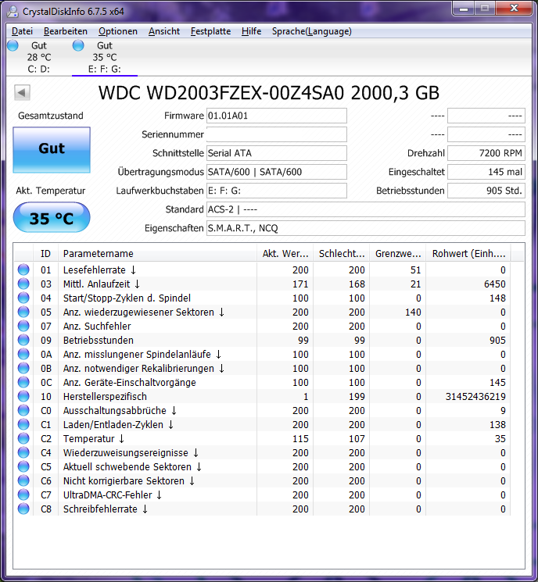Click status icon of row C5 schwebende Sektoren
Viewport: 538px width, 582px height.
(x=23, y=466)
